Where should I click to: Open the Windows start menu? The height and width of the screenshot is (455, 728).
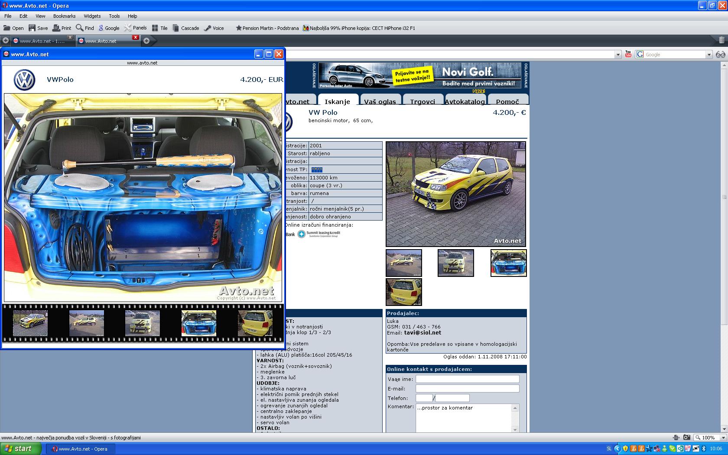click(21, 448)
